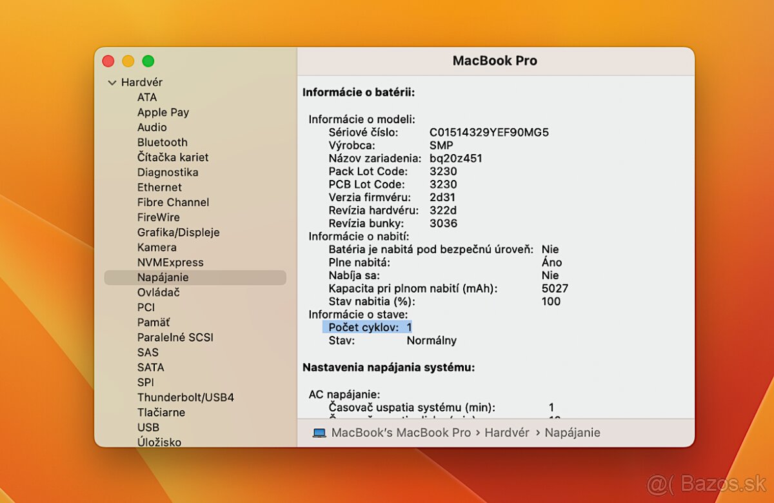
Task: Click capacity value 5027
Action: pyautogui.click(x=555, y=288)
